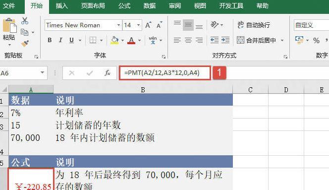Select cell with 70,000 value
Image resolution: width=329 pixels, height=190 pixels.
[31, 143]
